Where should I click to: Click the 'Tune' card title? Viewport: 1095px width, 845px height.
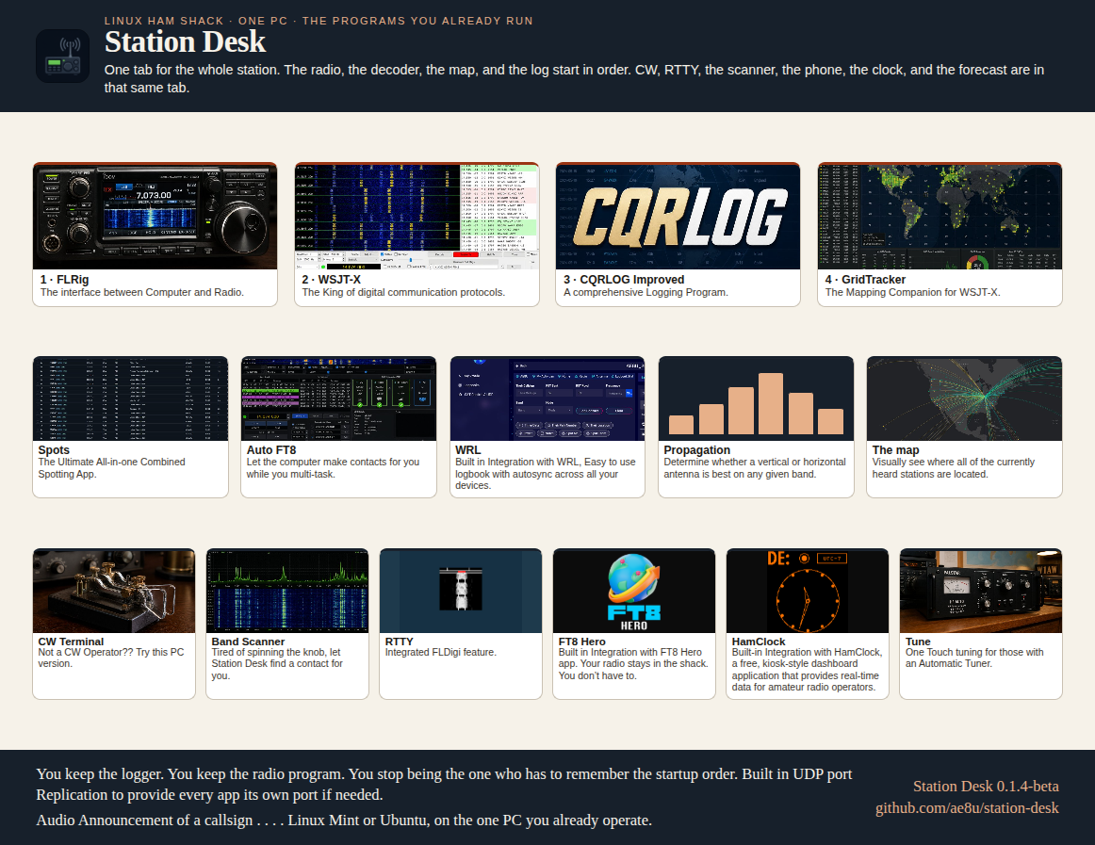point(919,642)
